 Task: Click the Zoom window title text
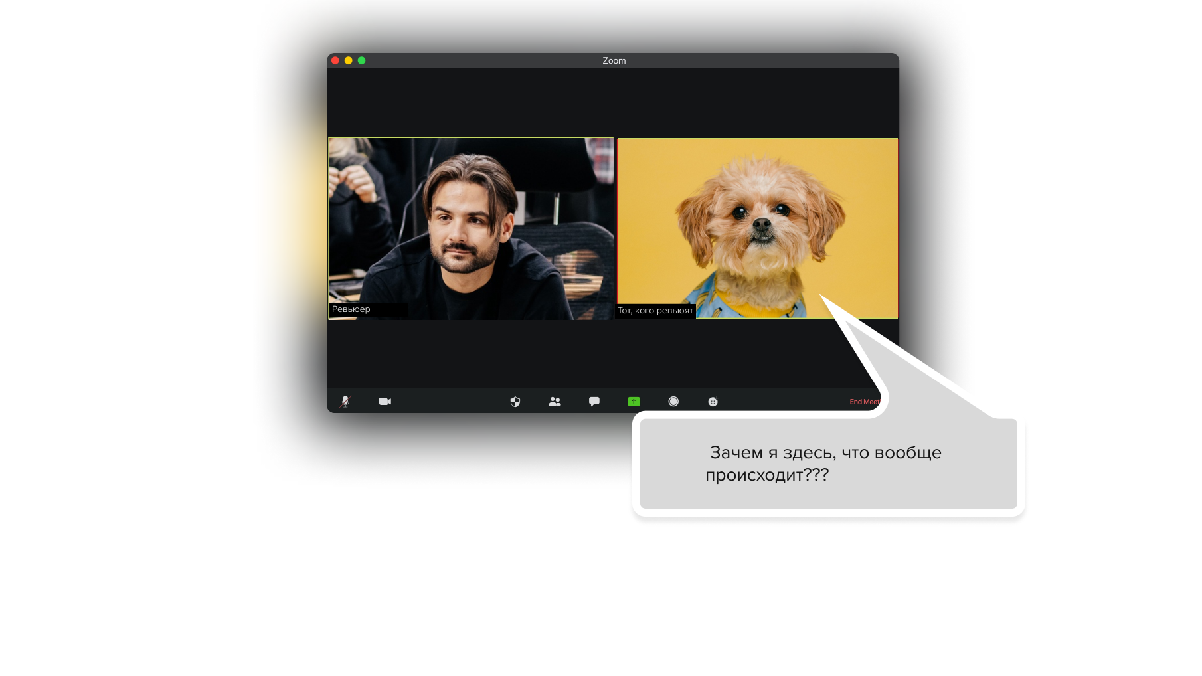[614, 61]
